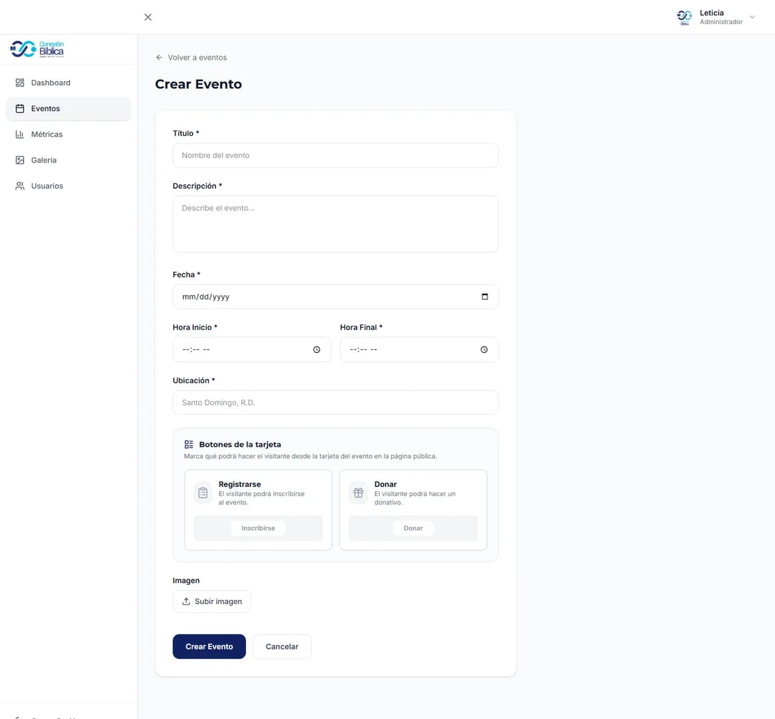The width and height of the screenshot is (775, 719).
Task: Click the Conexión Bíblica logo in the sidebar
Action: pyautogui.click(x=37, y=49)
